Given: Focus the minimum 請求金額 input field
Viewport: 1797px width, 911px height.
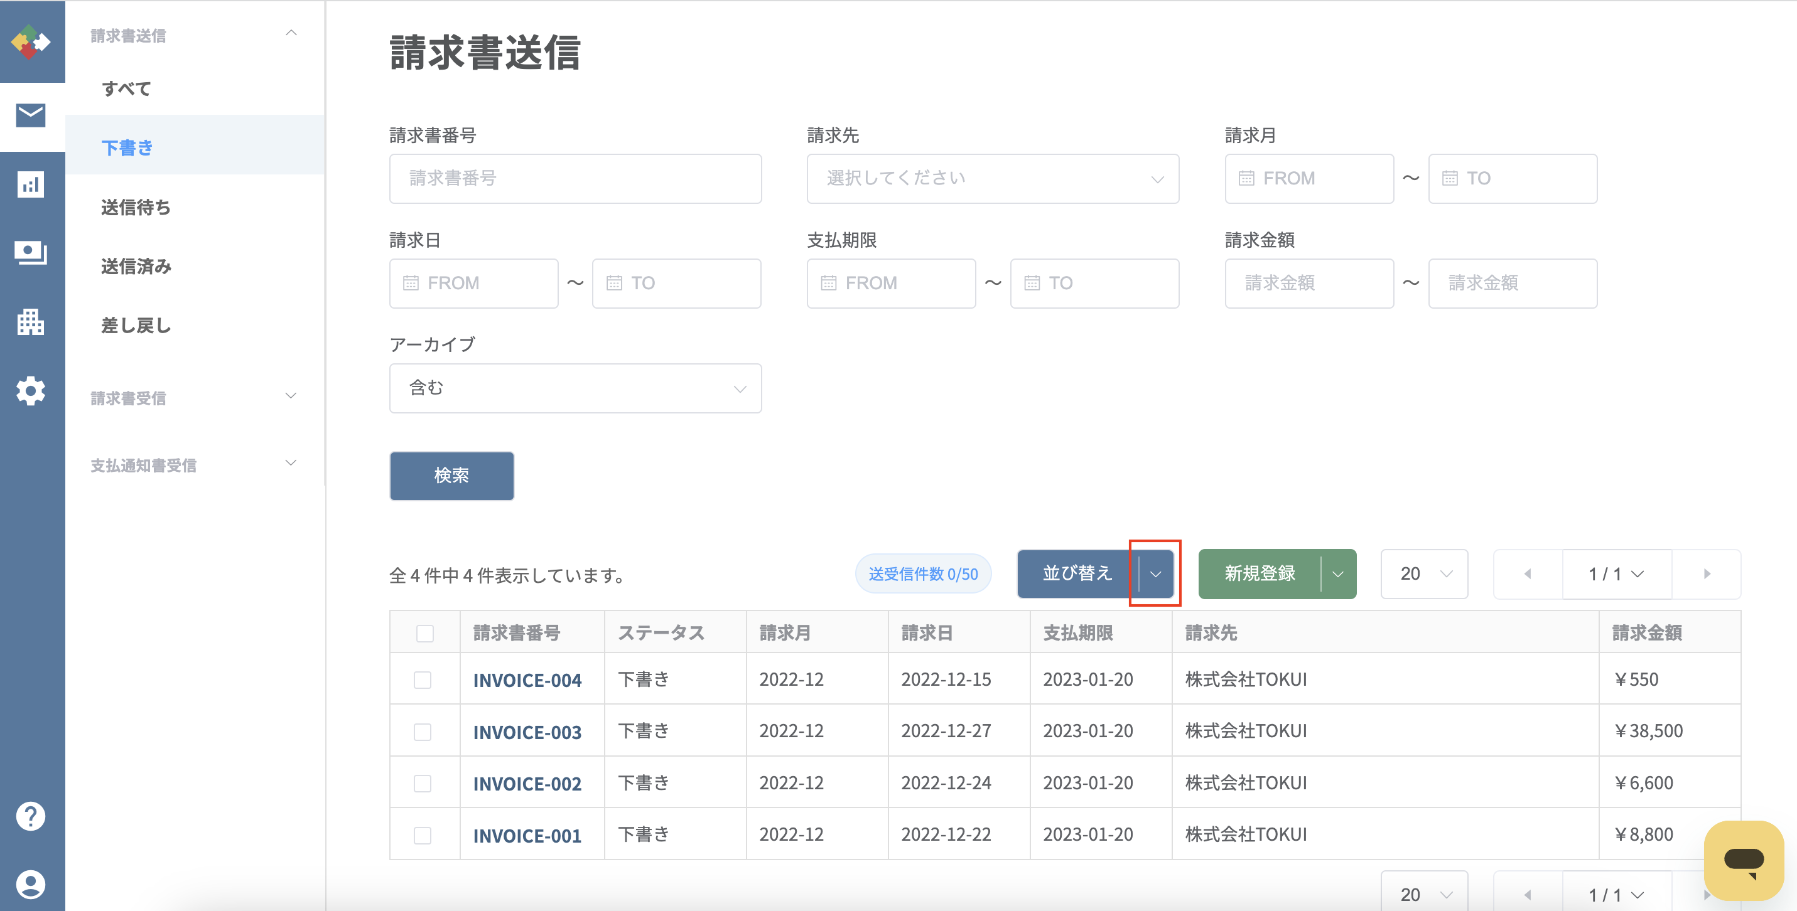Looking at the screenshot, I should (1309, 283).
